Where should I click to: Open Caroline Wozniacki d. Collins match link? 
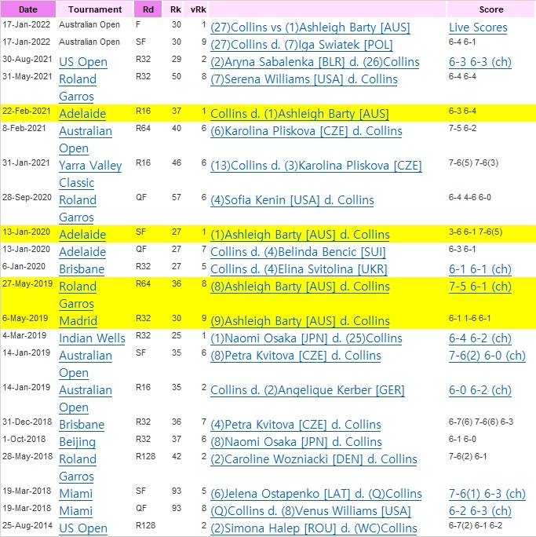pos(314,459)
